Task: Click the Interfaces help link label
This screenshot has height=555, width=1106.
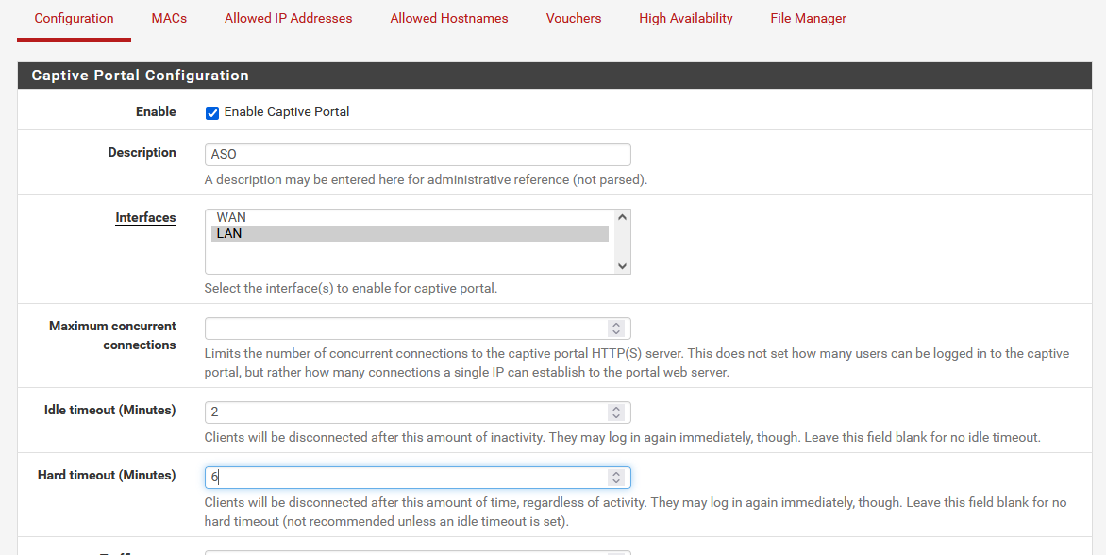Action: pos(145,217)
